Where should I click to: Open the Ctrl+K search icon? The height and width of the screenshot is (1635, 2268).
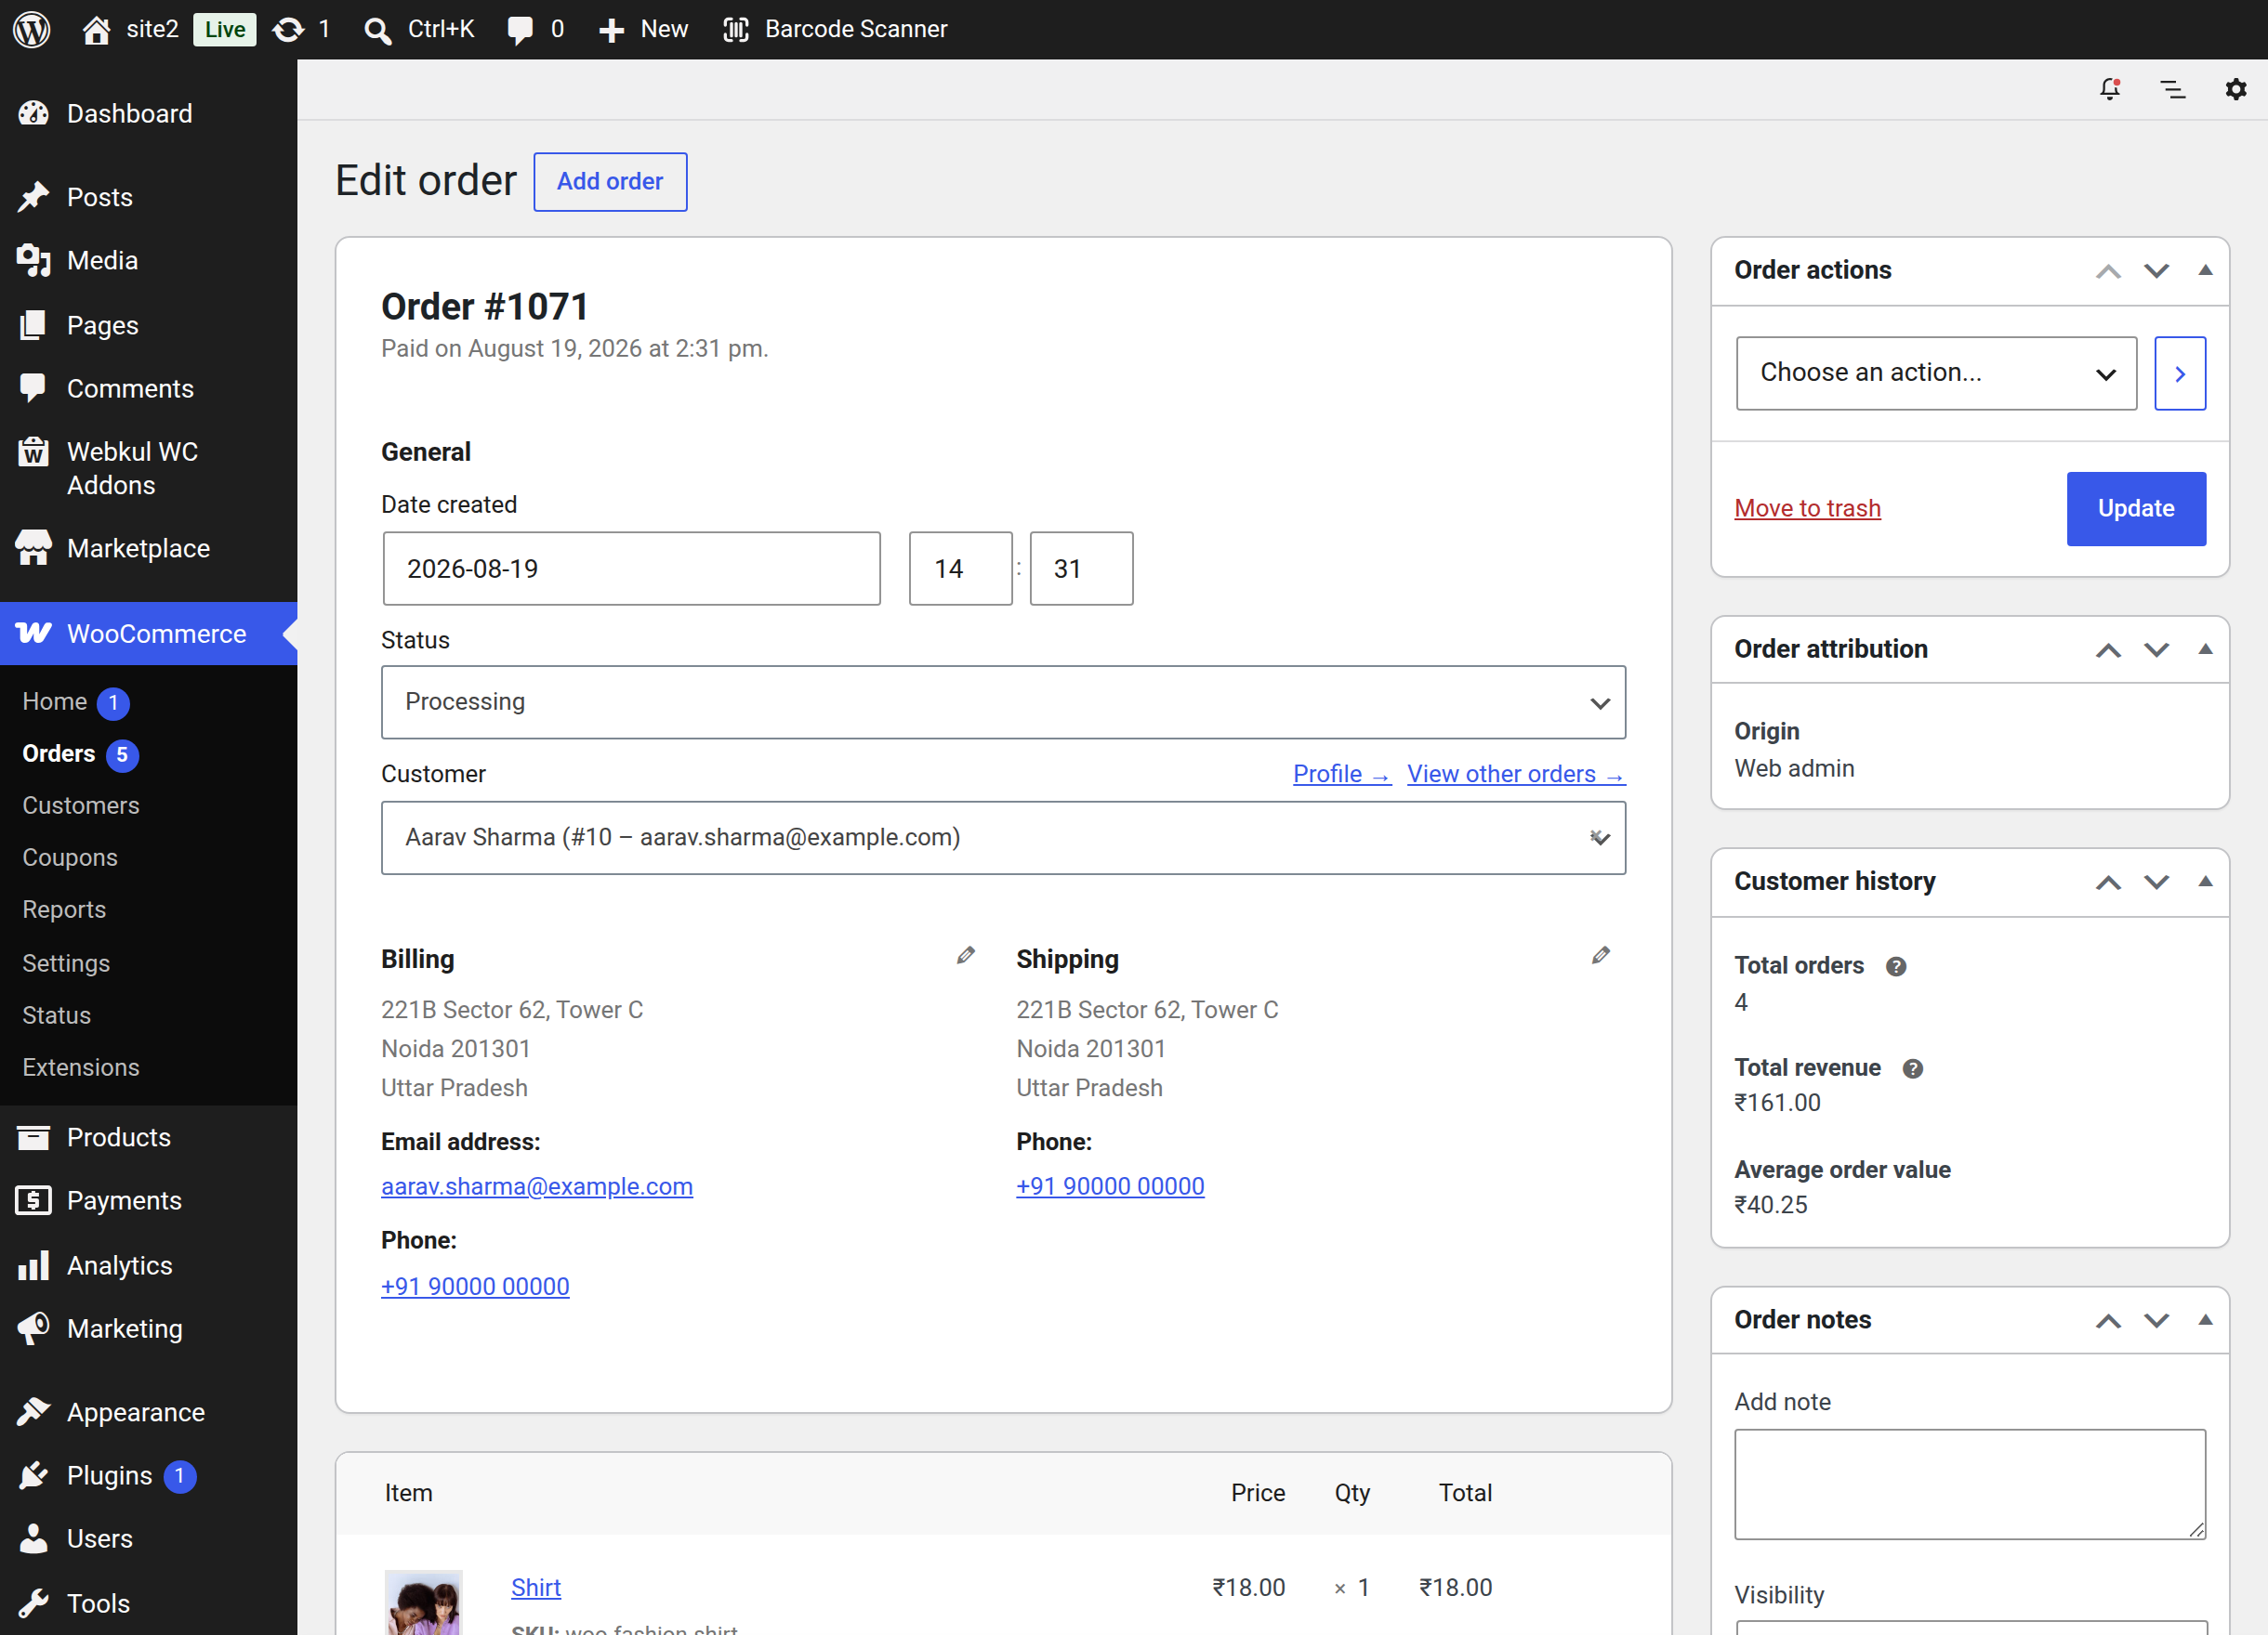pos(377,30)
